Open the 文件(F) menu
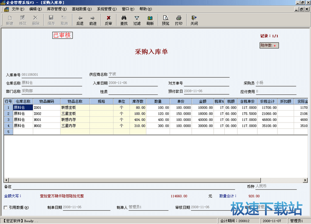This screenshot has height=224, width=311. point(18,9)
